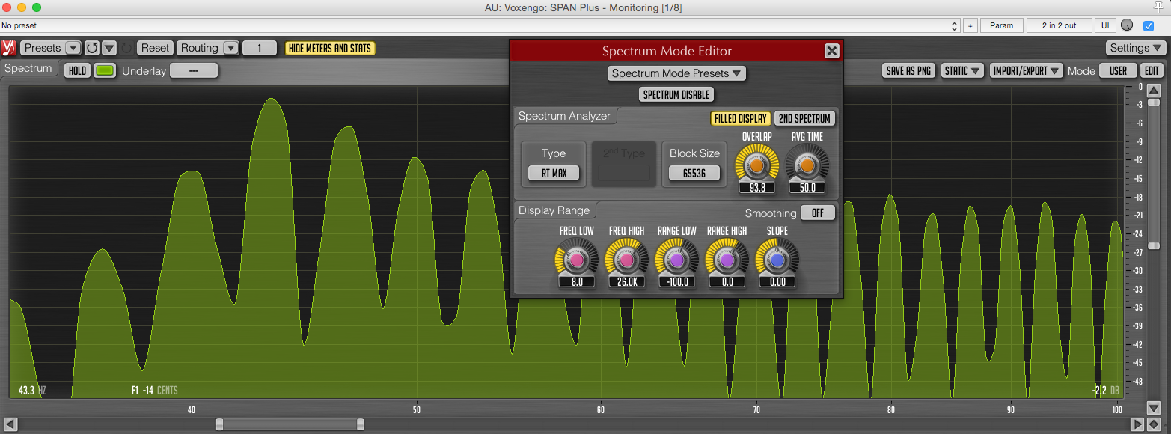This screenshot has width=1171, height=434.
Task: Click the Range High value 0.0
Action: (x=727, y=282)
